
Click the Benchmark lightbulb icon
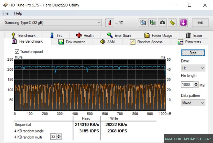point(13,35)
